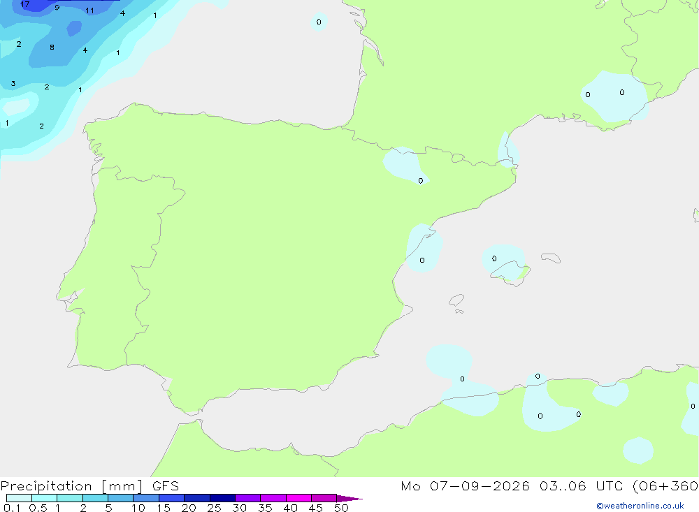Click the "17" precipitation value on map
This screenshot has width=699, height=512.
[x=24, y=4]
